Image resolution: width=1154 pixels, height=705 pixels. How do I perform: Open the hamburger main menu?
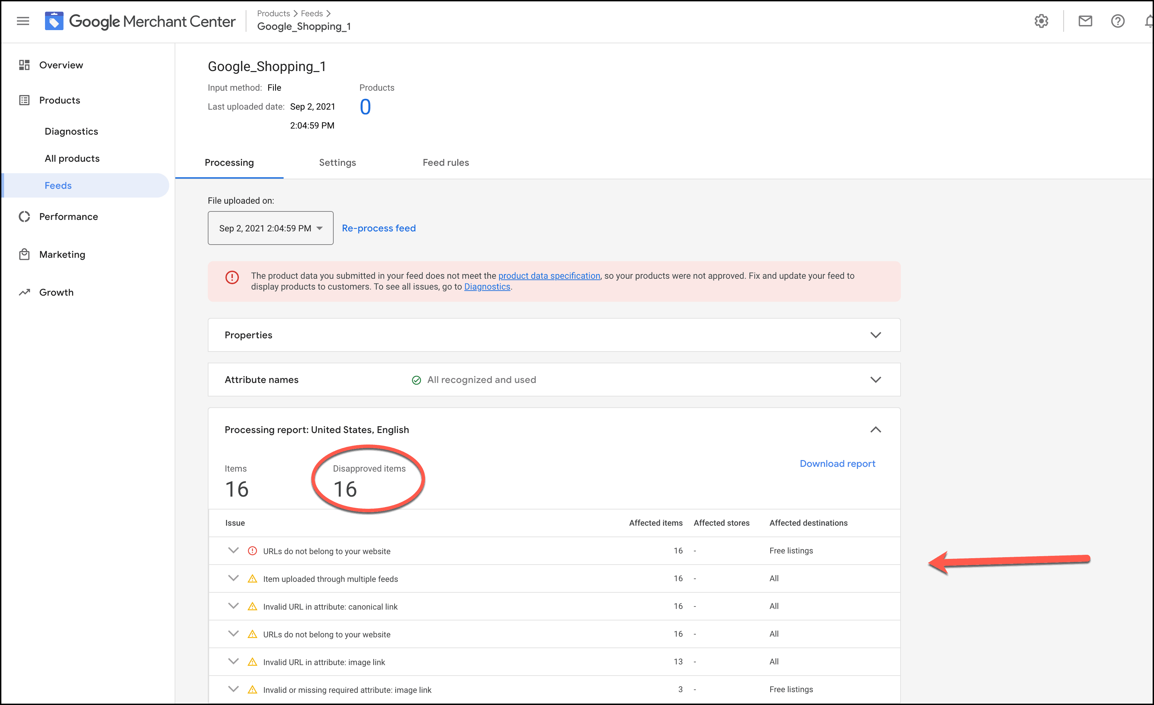tap(23, 21)
